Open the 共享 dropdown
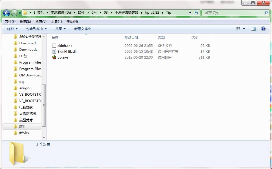Image resolution: width=272 pixels, height=169 pixels. tap(60, 29)
